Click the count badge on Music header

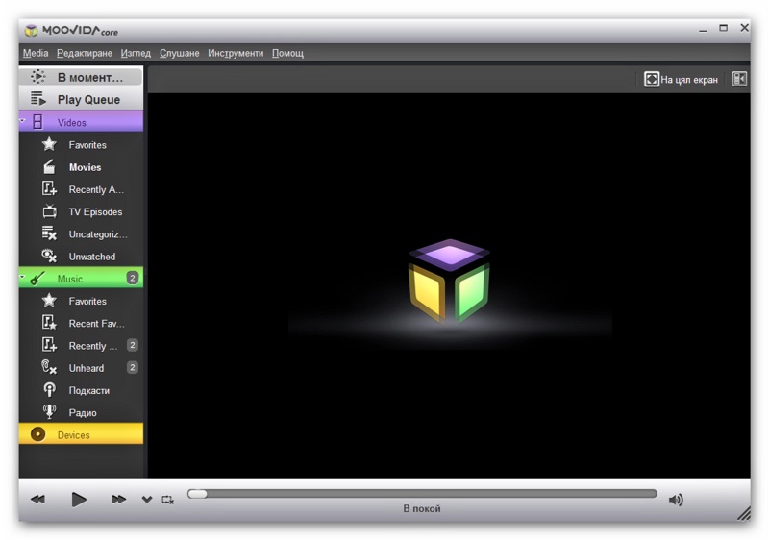click(132, 278)
